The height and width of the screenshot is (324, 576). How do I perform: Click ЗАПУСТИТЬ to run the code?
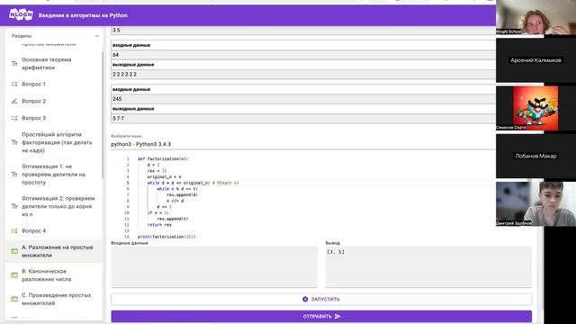321,299
